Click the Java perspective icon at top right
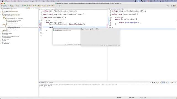Viewport: 177px width, 99px height. click(174, 6)
